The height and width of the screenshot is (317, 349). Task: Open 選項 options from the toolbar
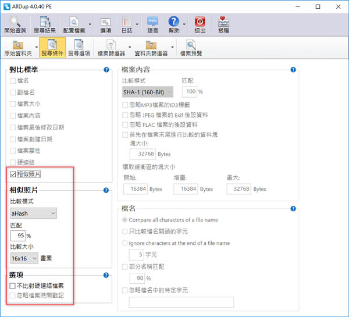click(105, 23)
